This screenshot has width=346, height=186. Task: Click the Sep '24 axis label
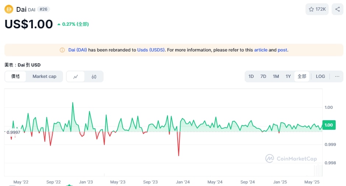coord(247,182)
